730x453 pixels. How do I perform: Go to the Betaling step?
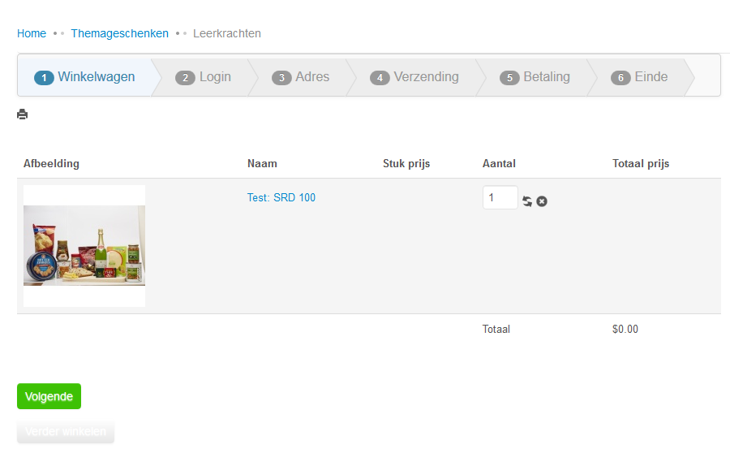point(535,77)
